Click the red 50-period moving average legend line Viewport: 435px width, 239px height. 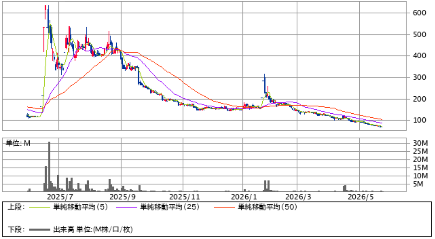(224, 207)
